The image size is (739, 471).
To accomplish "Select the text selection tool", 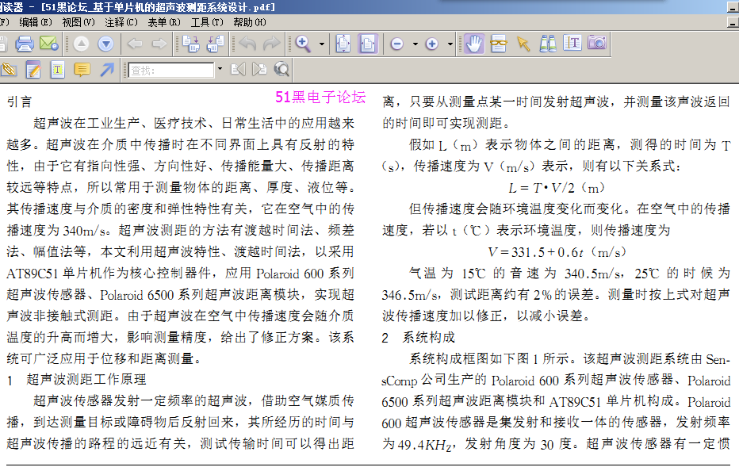I will [572, 44].
